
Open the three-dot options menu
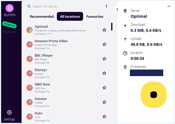tap(106, 6)
